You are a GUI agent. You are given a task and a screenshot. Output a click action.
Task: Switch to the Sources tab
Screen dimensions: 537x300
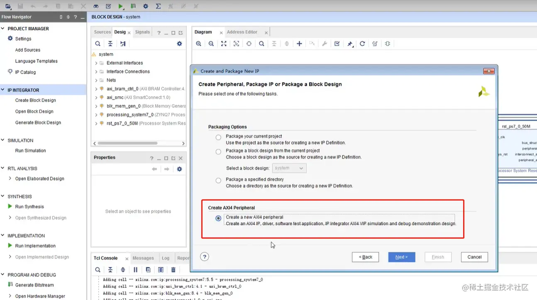(x=102, y=32)
